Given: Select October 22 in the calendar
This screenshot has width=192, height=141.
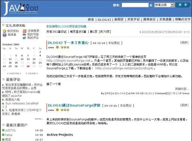Looking at the screenshot, I should coord(34,63).
